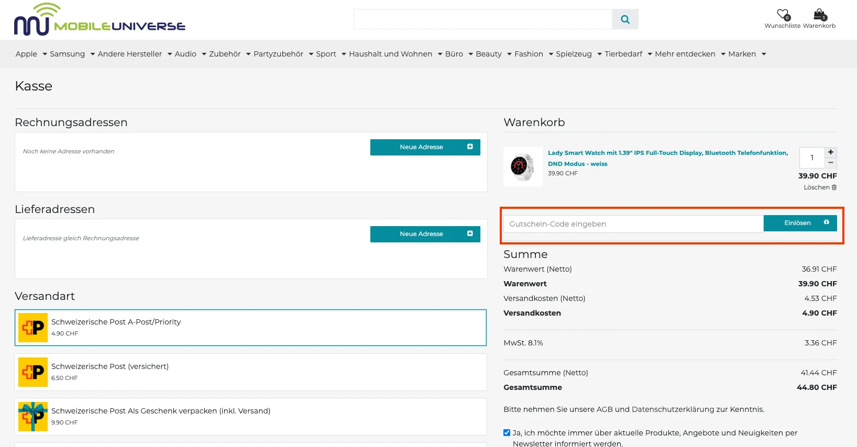Open the Warenkorb shopping bag icon

pyautogui.click(x=819, y=15)
